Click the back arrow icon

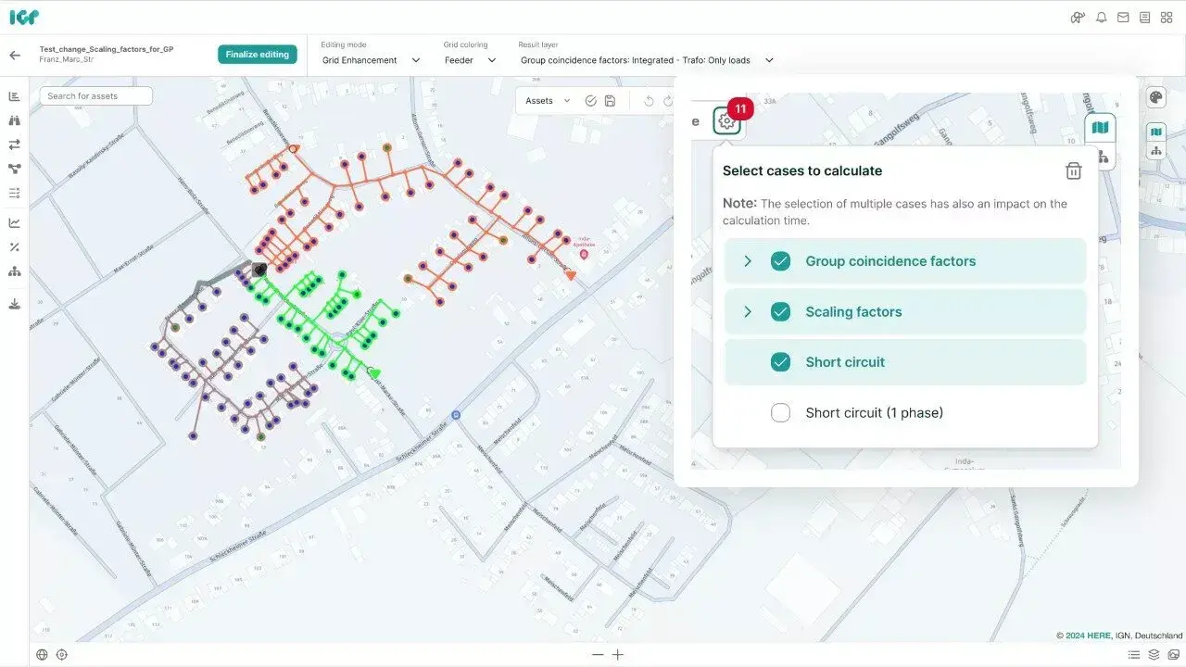point(15,56)
